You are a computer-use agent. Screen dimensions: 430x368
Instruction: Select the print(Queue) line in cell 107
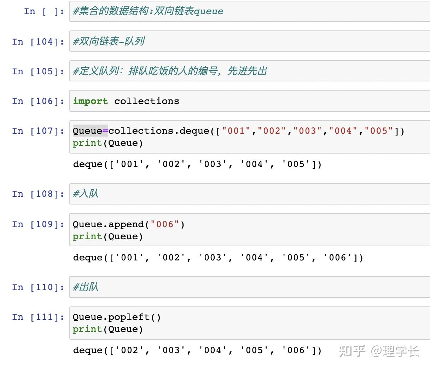(x=107, y=143)
